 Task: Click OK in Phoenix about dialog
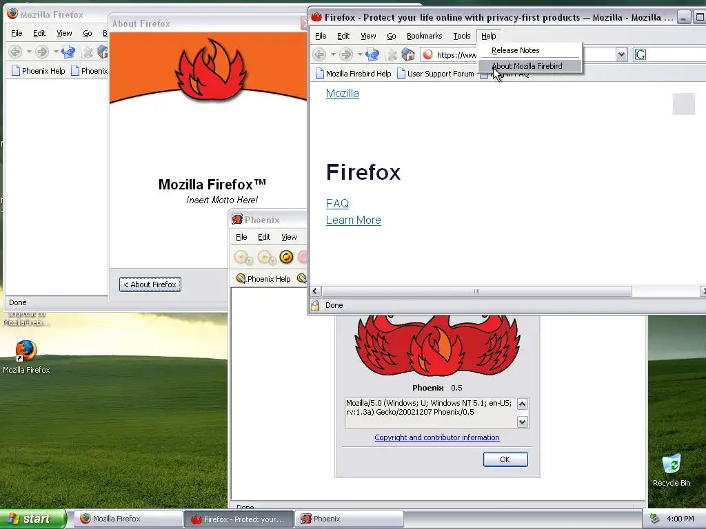(x=505, y=459)
